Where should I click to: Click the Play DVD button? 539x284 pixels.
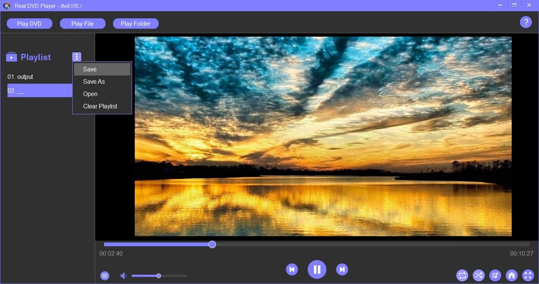[x=29, y=24]
